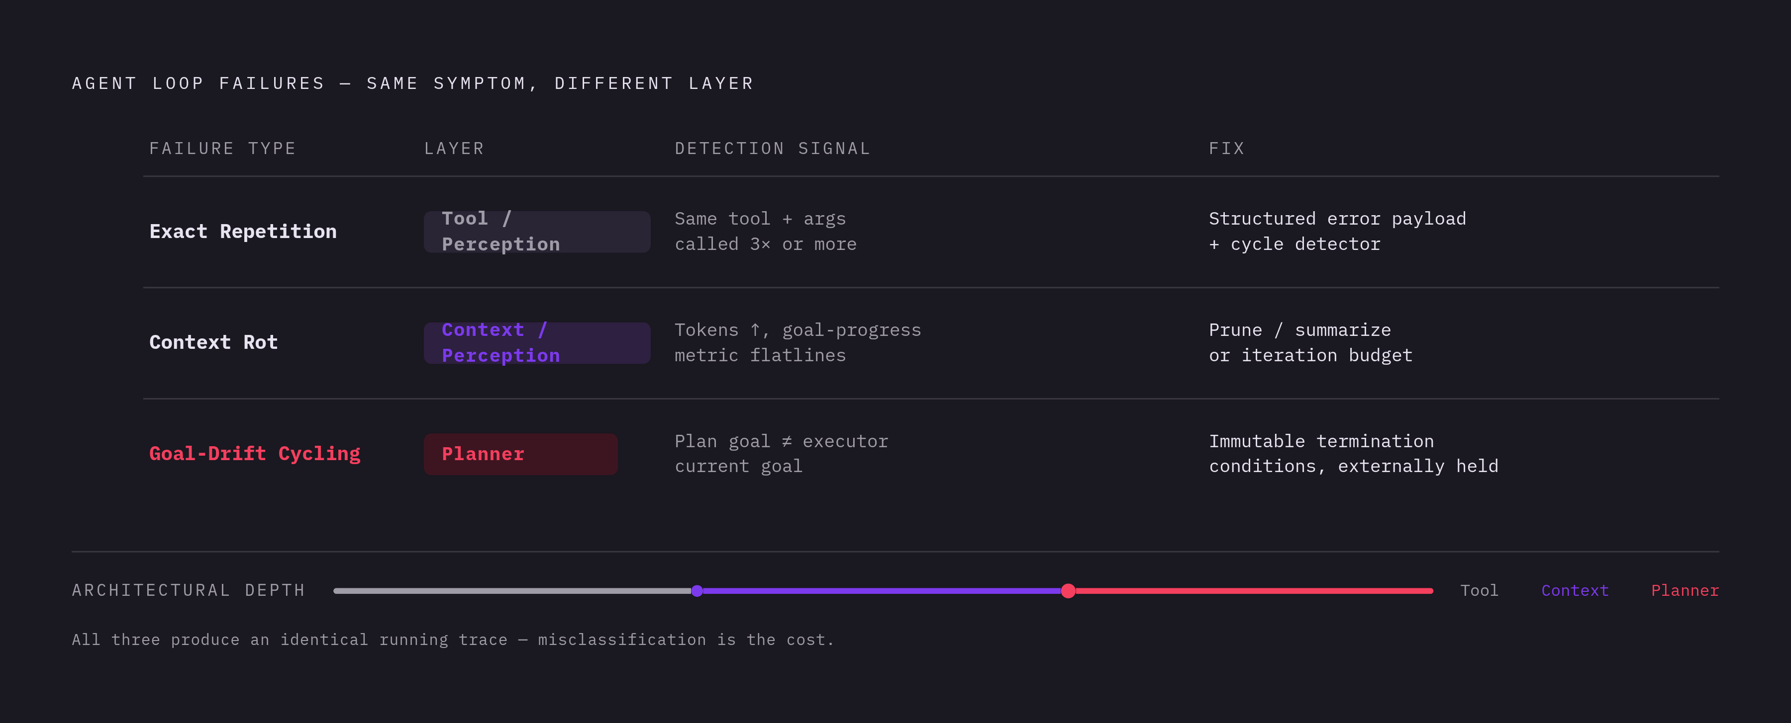Screen dimensions: 1791x723
Task: Select the "Context Rot" failure type
Action: click(x=213, y=342)
